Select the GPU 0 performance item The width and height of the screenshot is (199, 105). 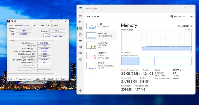101,65
